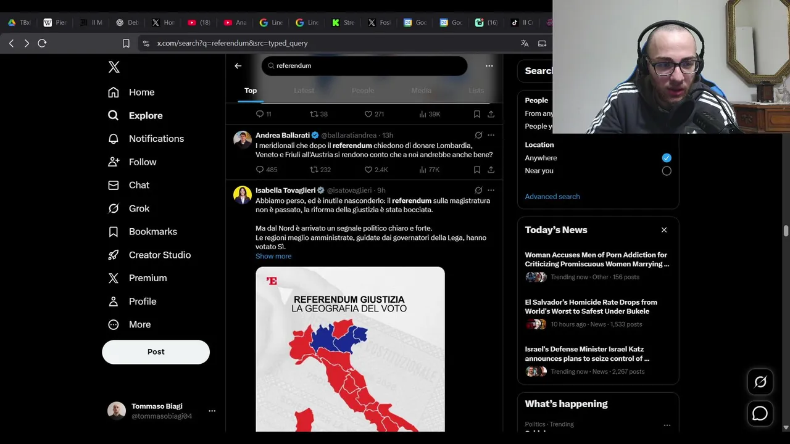Open El Salvador homicide rate news item

click(597, 313)
